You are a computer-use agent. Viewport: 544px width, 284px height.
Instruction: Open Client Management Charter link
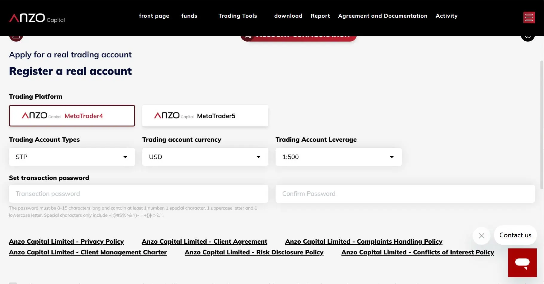coord(88,252)
